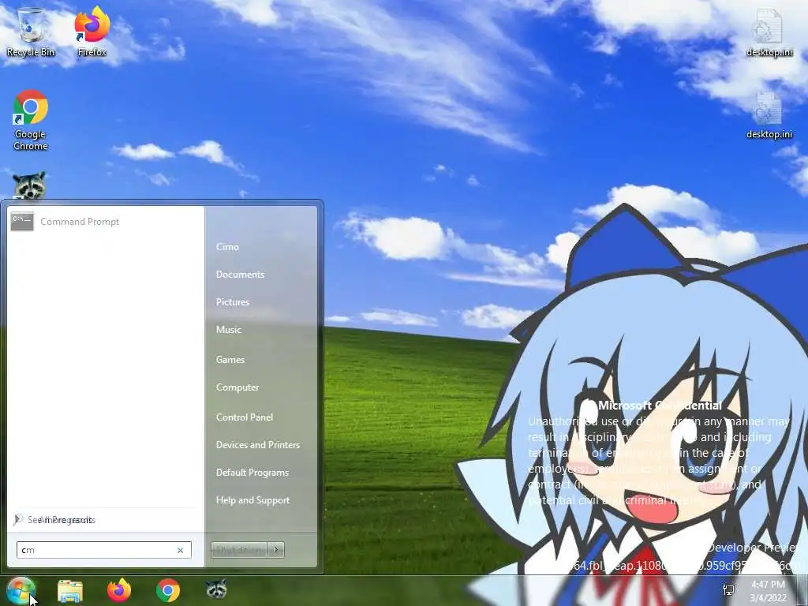808x606 pixels.
Task: Open the Cirno user folder
Action: coord(227,247)
